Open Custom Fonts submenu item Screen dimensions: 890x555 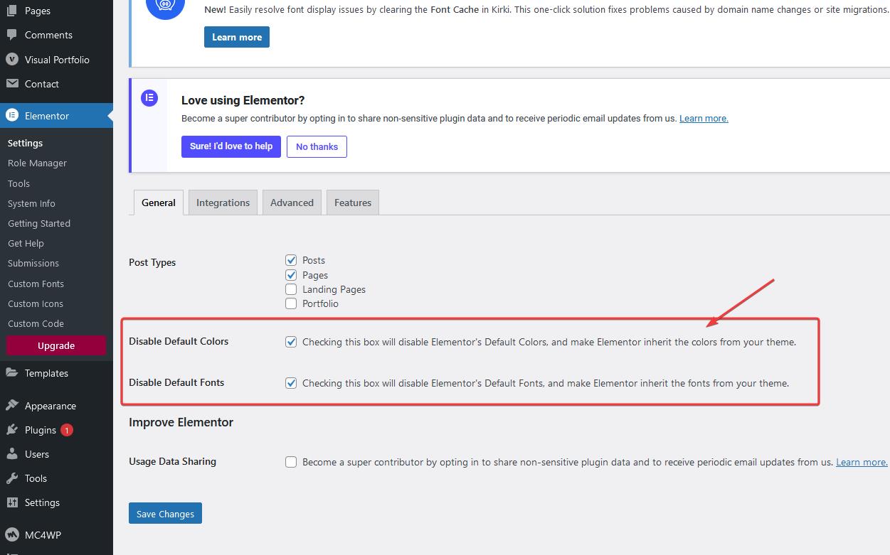[36, 284]
